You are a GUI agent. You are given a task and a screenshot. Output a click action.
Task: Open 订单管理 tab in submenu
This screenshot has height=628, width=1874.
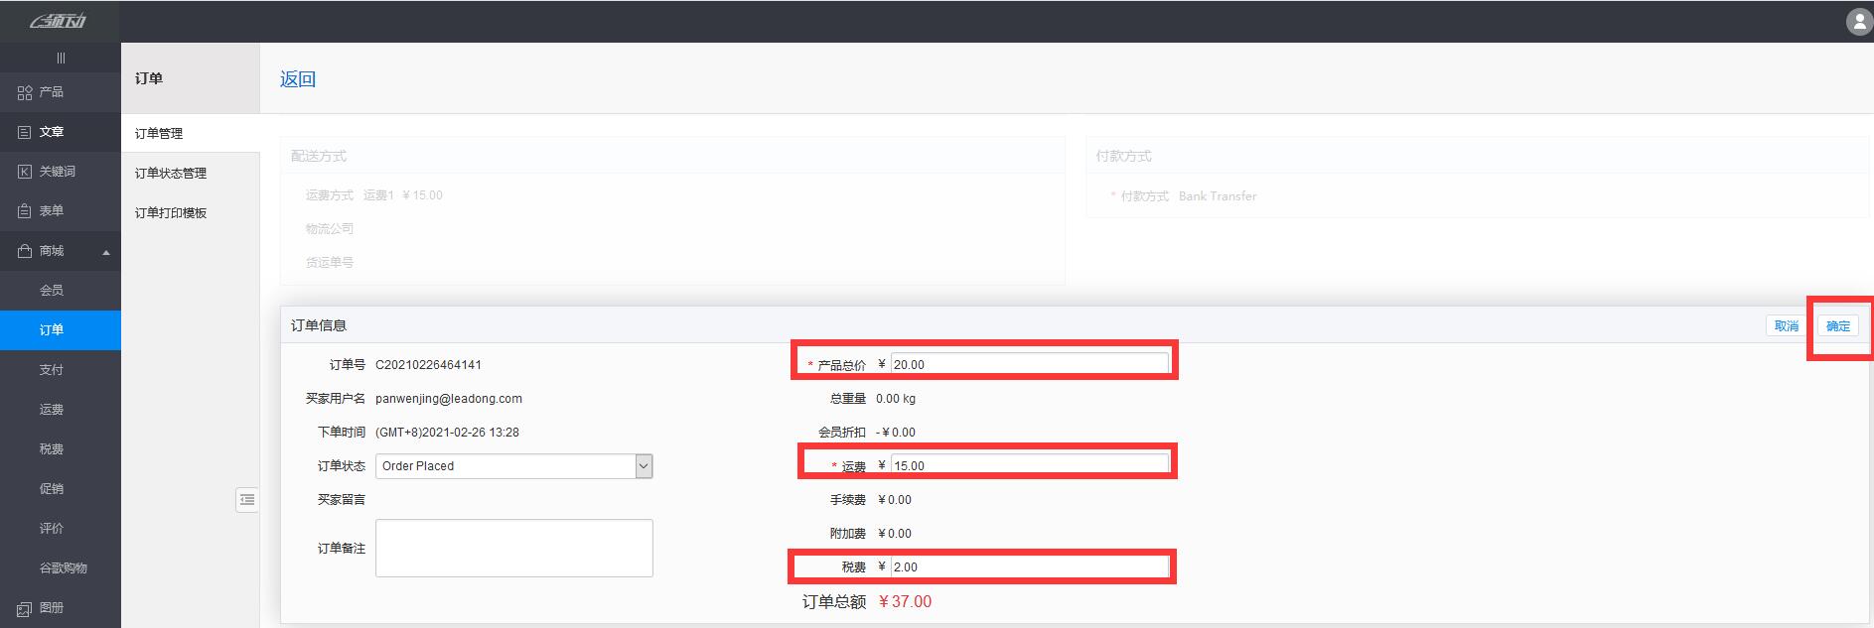[x=159, y=134]
